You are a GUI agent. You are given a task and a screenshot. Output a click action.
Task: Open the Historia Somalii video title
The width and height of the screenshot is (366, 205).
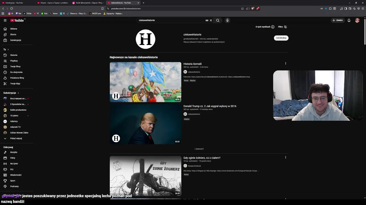[192, 64]
